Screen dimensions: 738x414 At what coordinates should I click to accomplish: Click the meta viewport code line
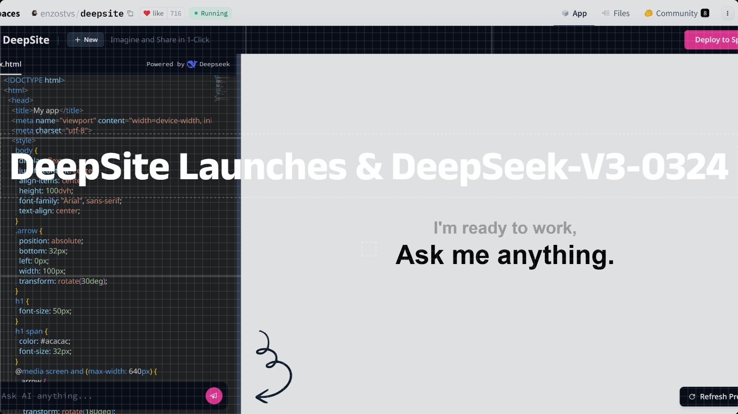112,121
